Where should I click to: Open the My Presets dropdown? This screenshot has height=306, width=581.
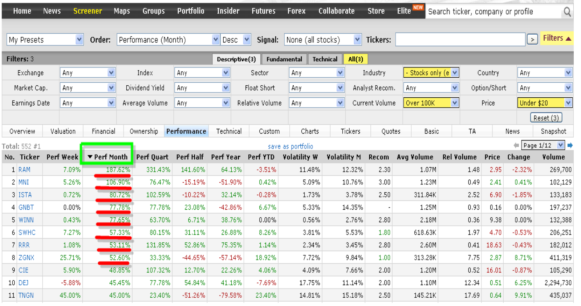(x=45, y=40)
